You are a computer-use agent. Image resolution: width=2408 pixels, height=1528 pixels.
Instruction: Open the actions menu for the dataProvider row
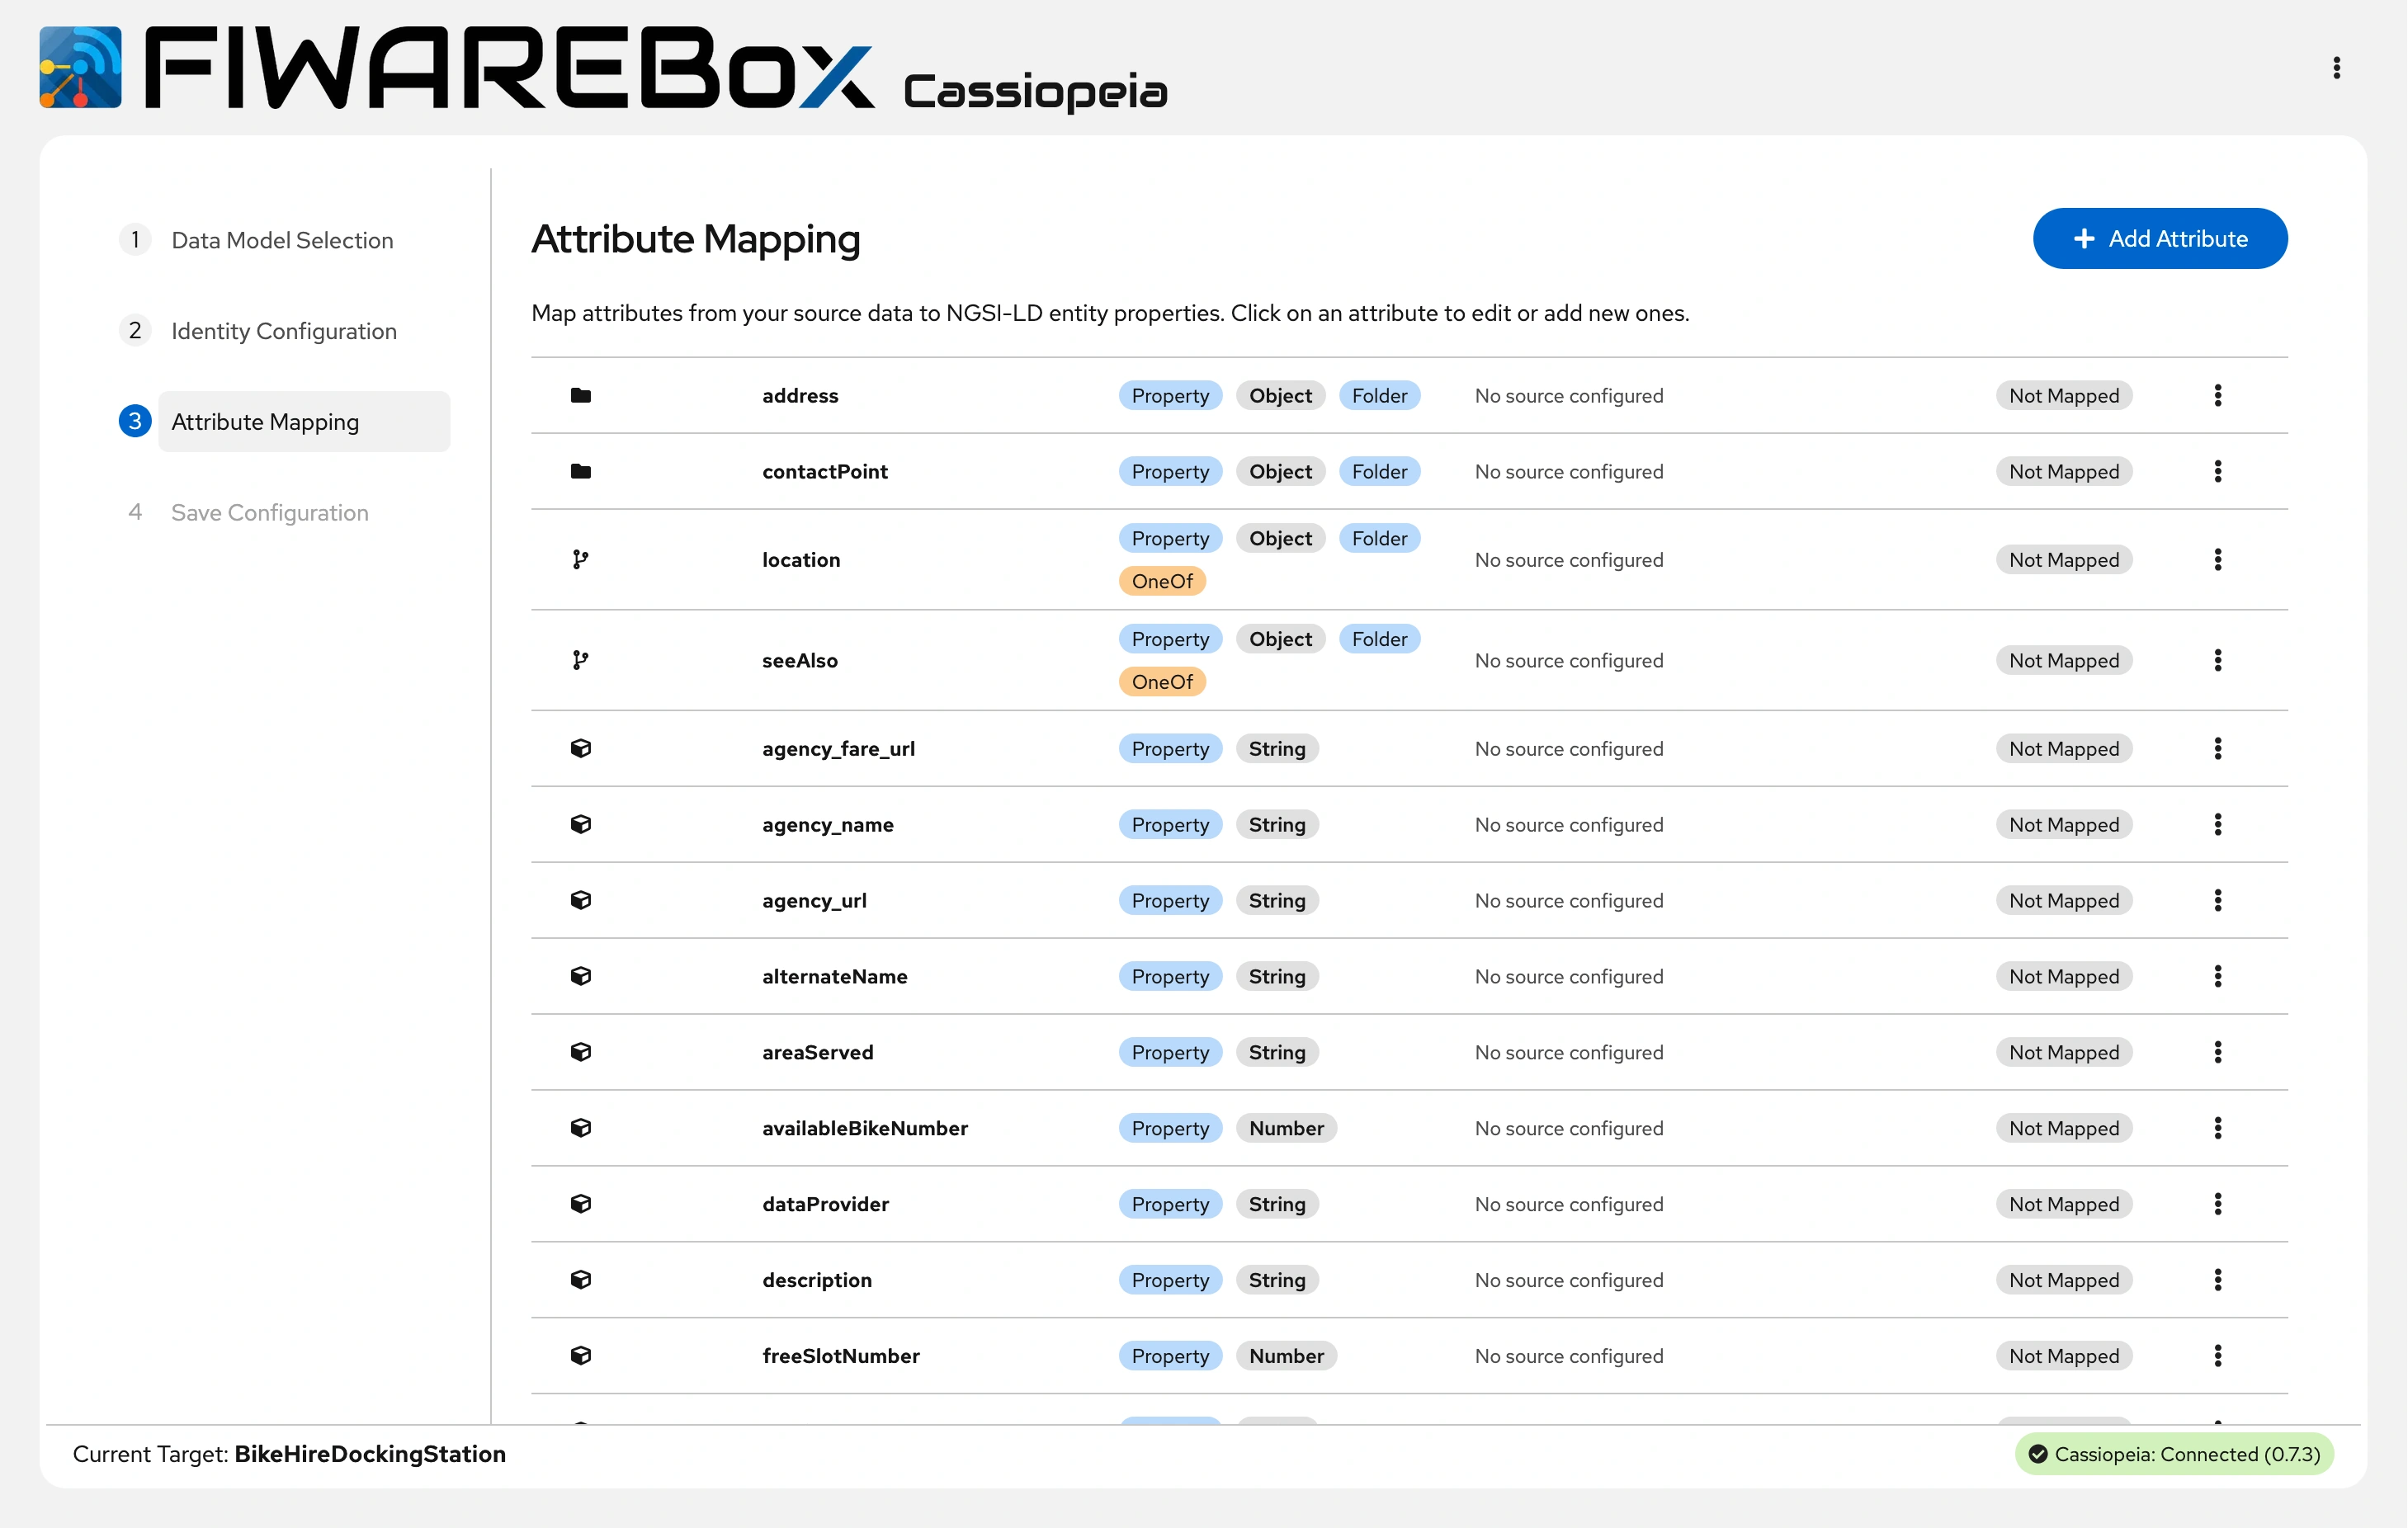point(2217,1204)
